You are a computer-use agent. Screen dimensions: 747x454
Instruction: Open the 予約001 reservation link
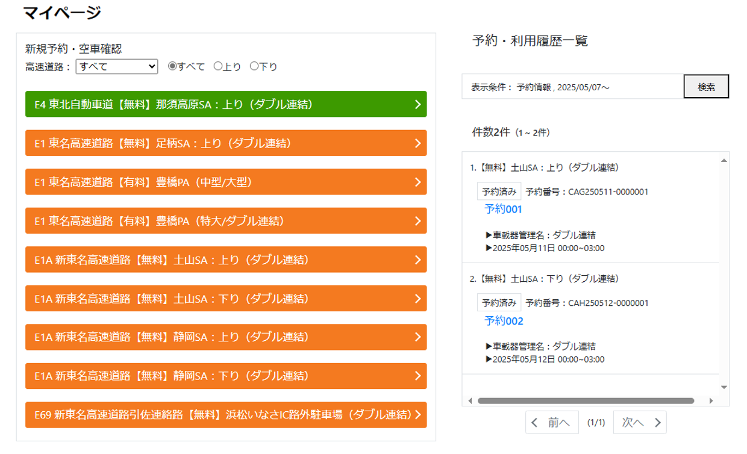(x=504, y=209)
